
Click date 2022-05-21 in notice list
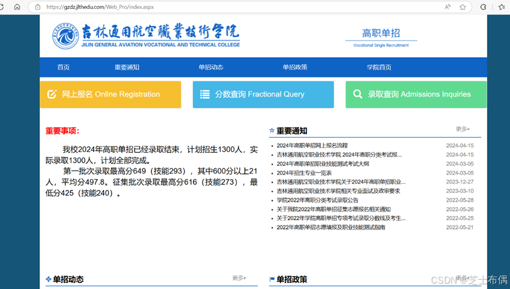pyautogui.click(x=460, y=227)
